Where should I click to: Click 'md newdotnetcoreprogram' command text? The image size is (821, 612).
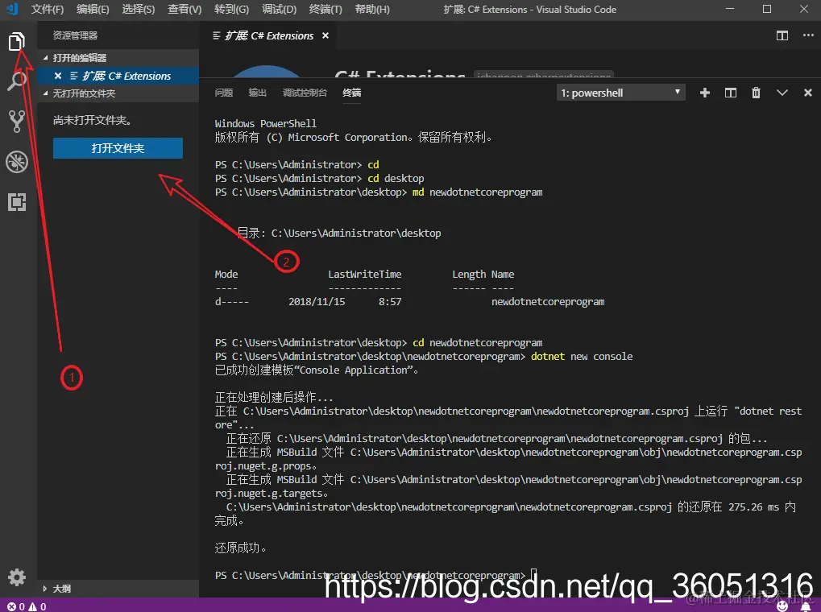click(x=477, y=192)
